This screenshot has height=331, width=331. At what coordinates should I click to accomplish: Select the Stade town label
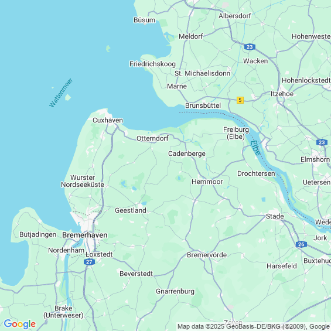275,216
